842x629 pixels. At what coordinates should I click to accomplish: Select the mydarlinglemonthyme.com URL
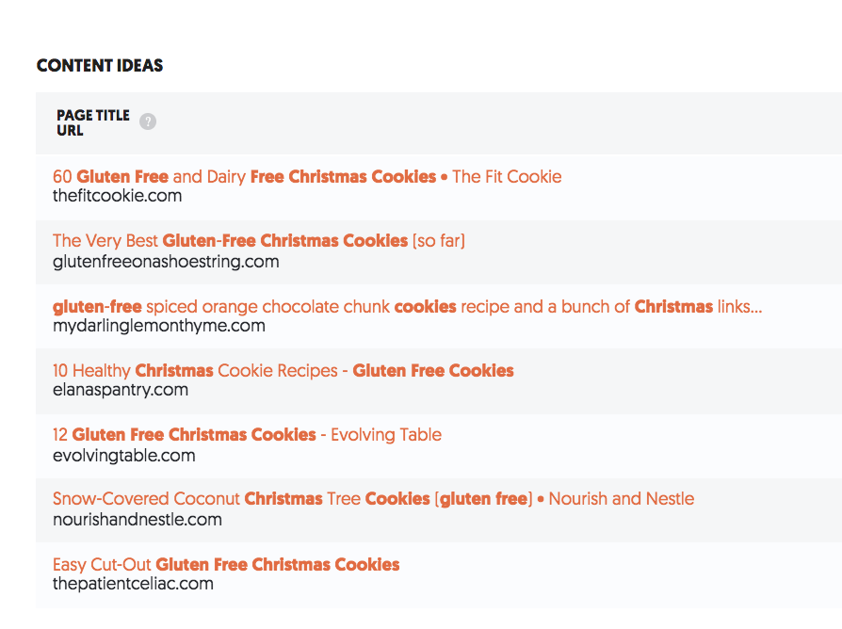tap(158, 326)
